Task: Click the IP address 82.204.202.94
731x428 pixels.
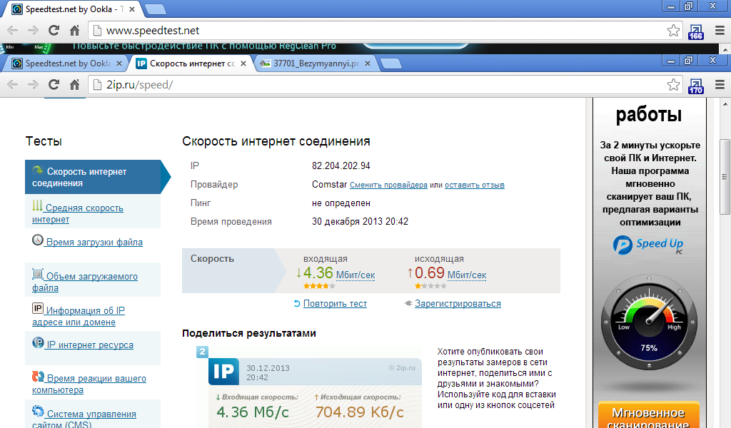Action: (x=341, y=165)
